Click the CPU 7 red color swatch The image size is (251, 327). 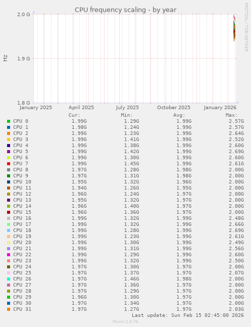point(9,164)
